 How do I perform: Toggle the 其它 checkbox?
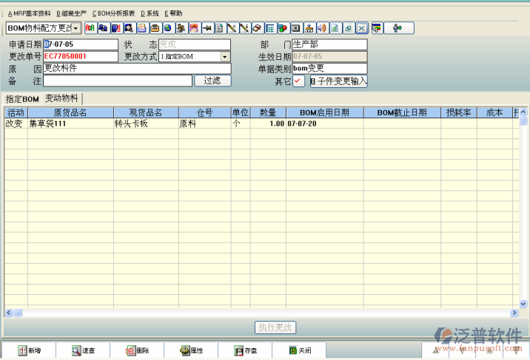click(298, 81)
